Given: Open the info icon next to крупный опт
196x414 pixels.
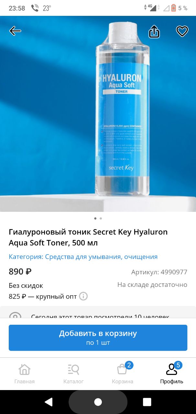Looking at the screenshot, I should 83,296.
